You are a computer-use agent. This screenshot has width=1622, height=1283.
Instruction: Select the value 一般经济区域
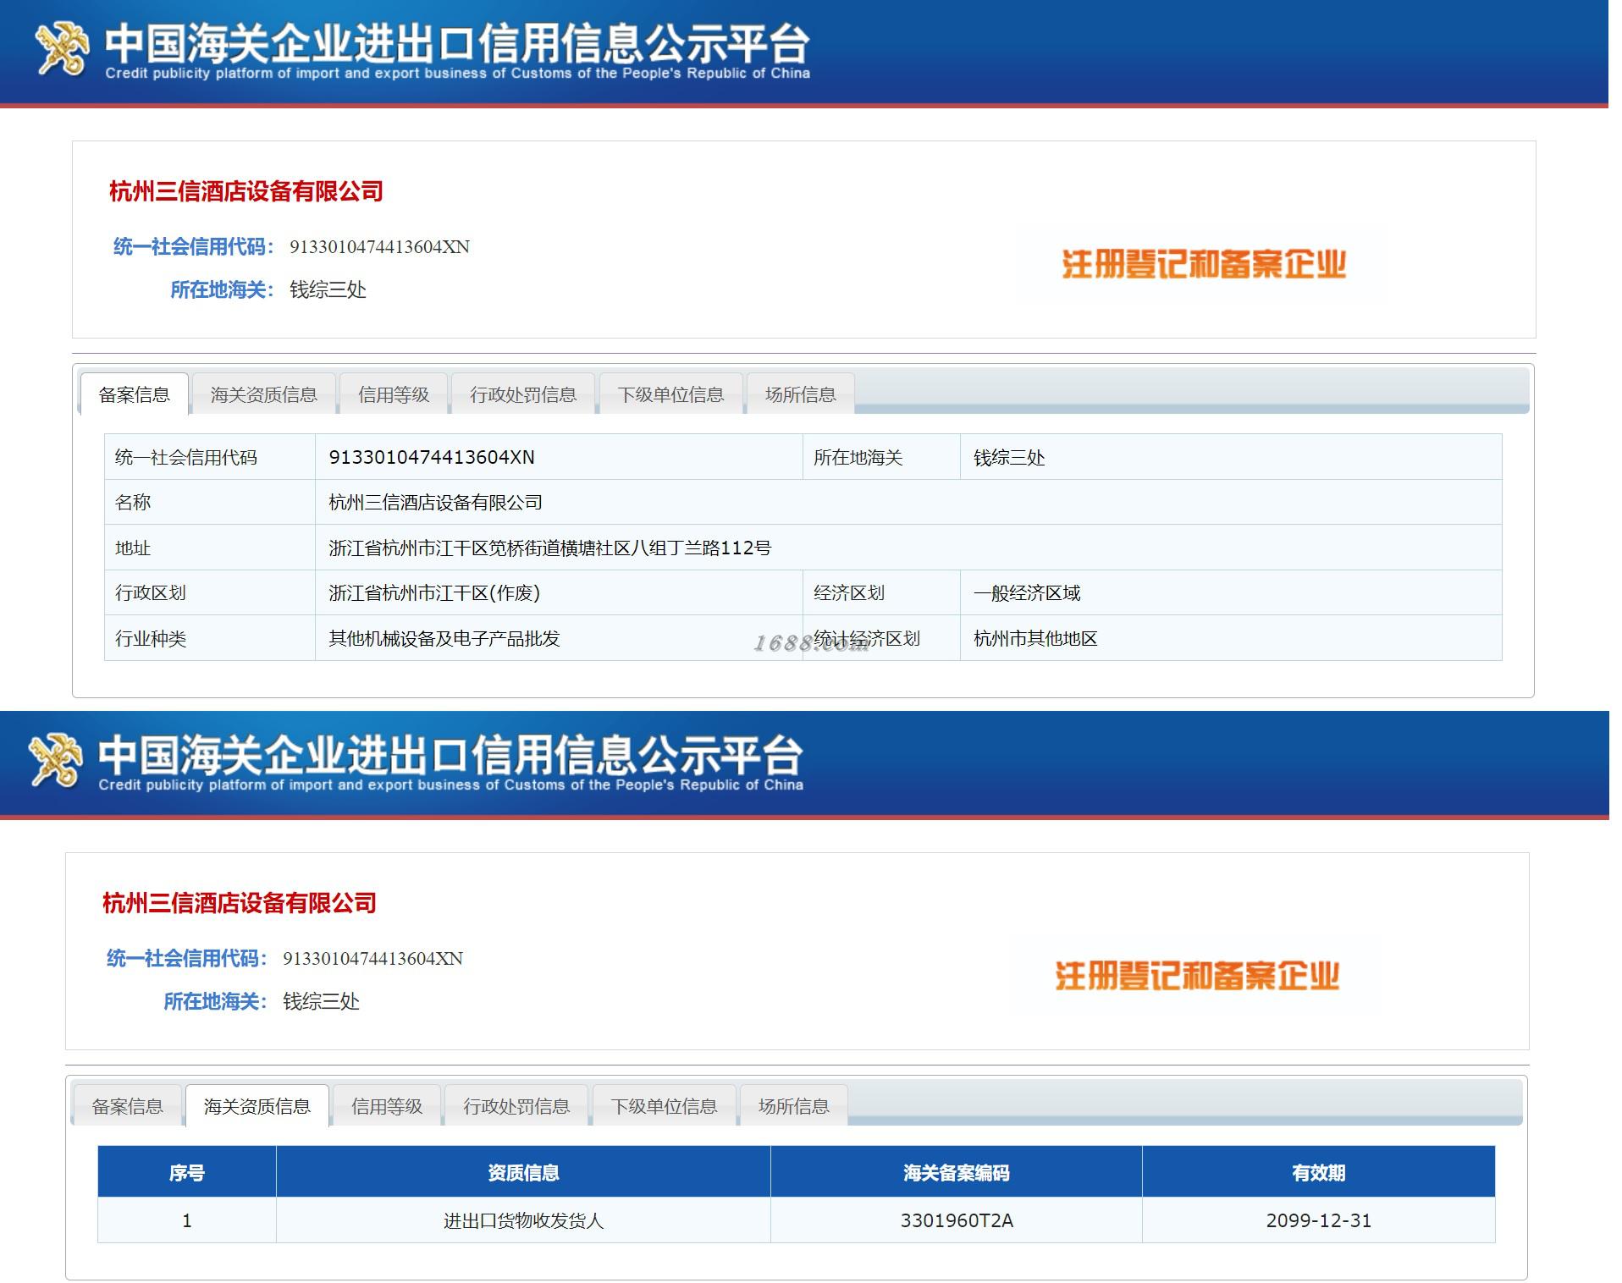tap(1027, 592)
